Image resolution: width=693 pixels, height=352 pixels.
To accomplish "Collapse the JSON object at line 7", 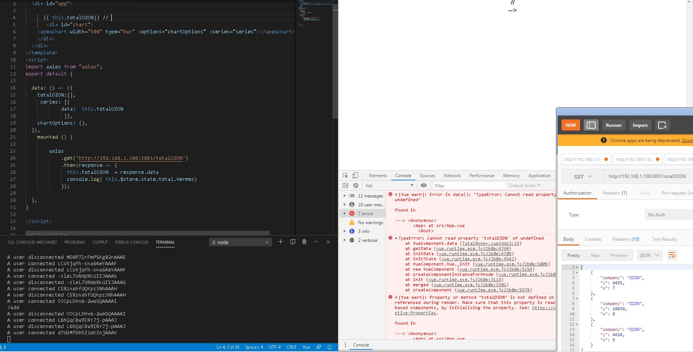I will click(577, 298).
